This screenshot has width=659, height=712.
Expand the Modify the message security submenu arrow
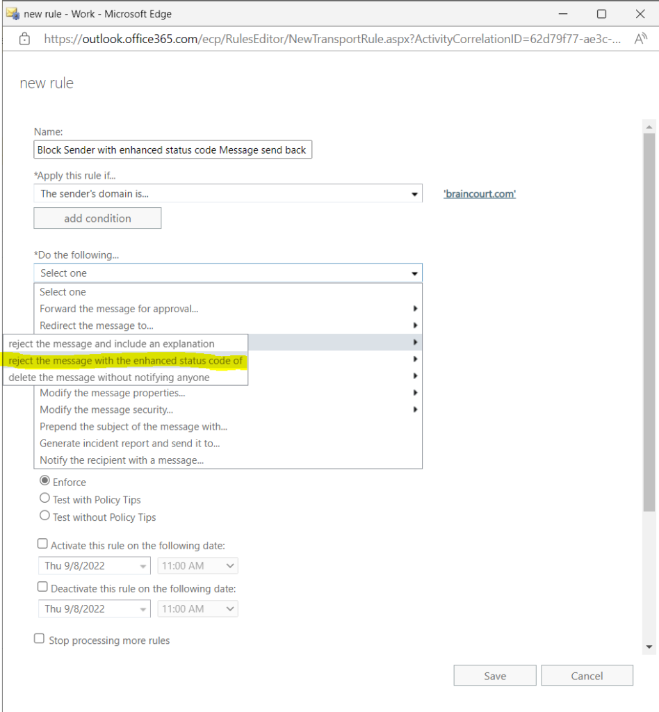(415, 410)
